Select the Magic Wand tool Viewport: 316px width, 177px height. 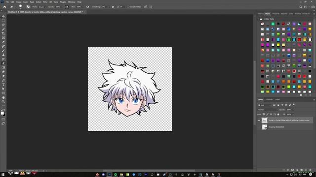[3, 29]
